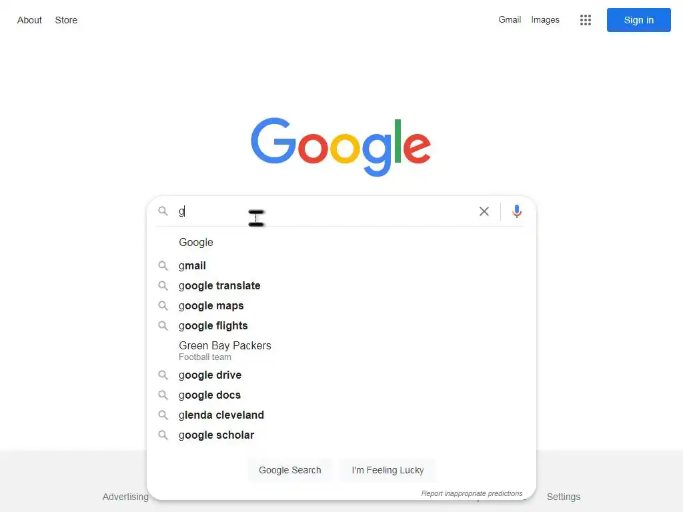Click Report inappropriate predictions link
The width and height of the screenshot is (683, 512).
(472, 493)
